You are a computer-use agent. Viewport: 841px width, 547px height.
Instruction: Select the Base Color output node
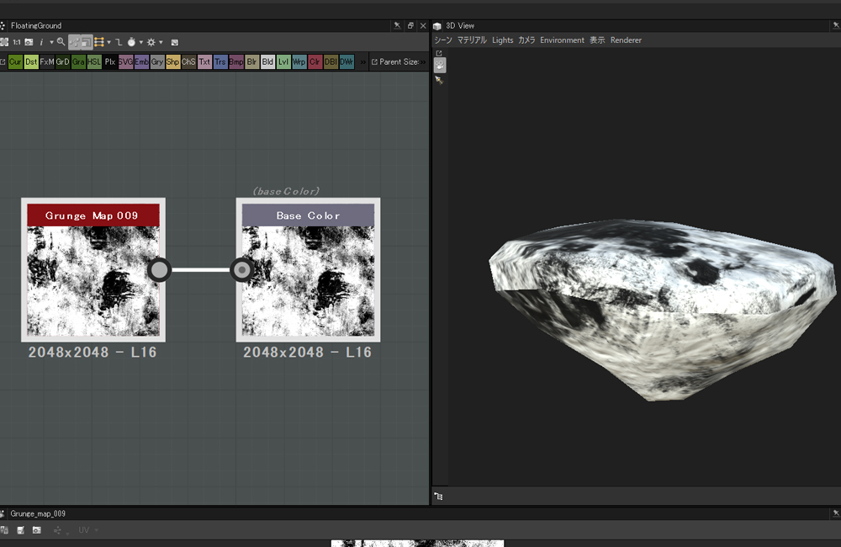point(309,269)
